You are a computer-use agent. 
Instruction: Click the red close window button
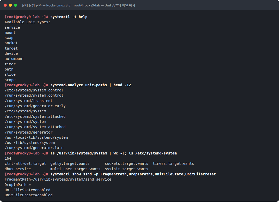coord(5,5)
